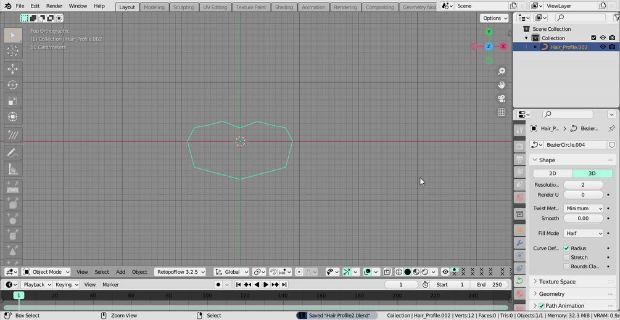Open the RetopoFlow 3.2.5 dropdown
Viewport: 620px width, 320px height.
pos(180,272)
